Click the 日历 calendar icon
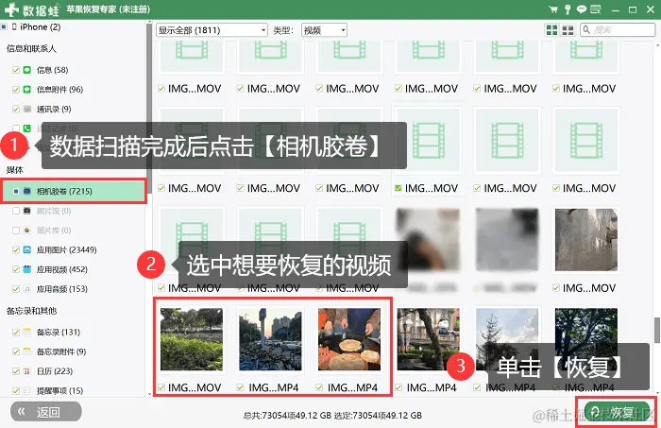This screenshot has width=661, height=428. [x=27, y=371]
